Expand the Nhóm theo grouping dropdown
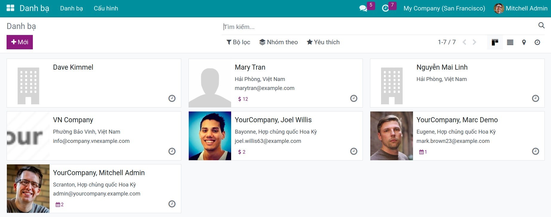551x217 pixels. 278,42
